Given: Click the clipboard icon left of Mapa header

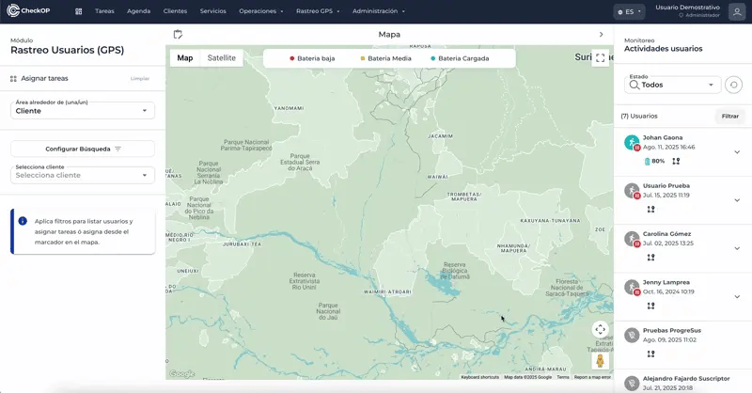Looking at the screenshot, I should click(178, 34).
